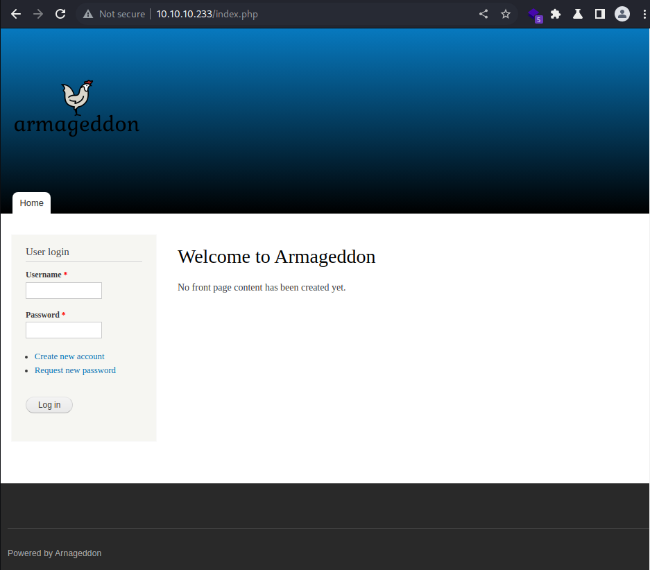Viewport: 650px width, 570px height.
Task: Open the Chrome three-dot menu
Action: click(644, 14)
